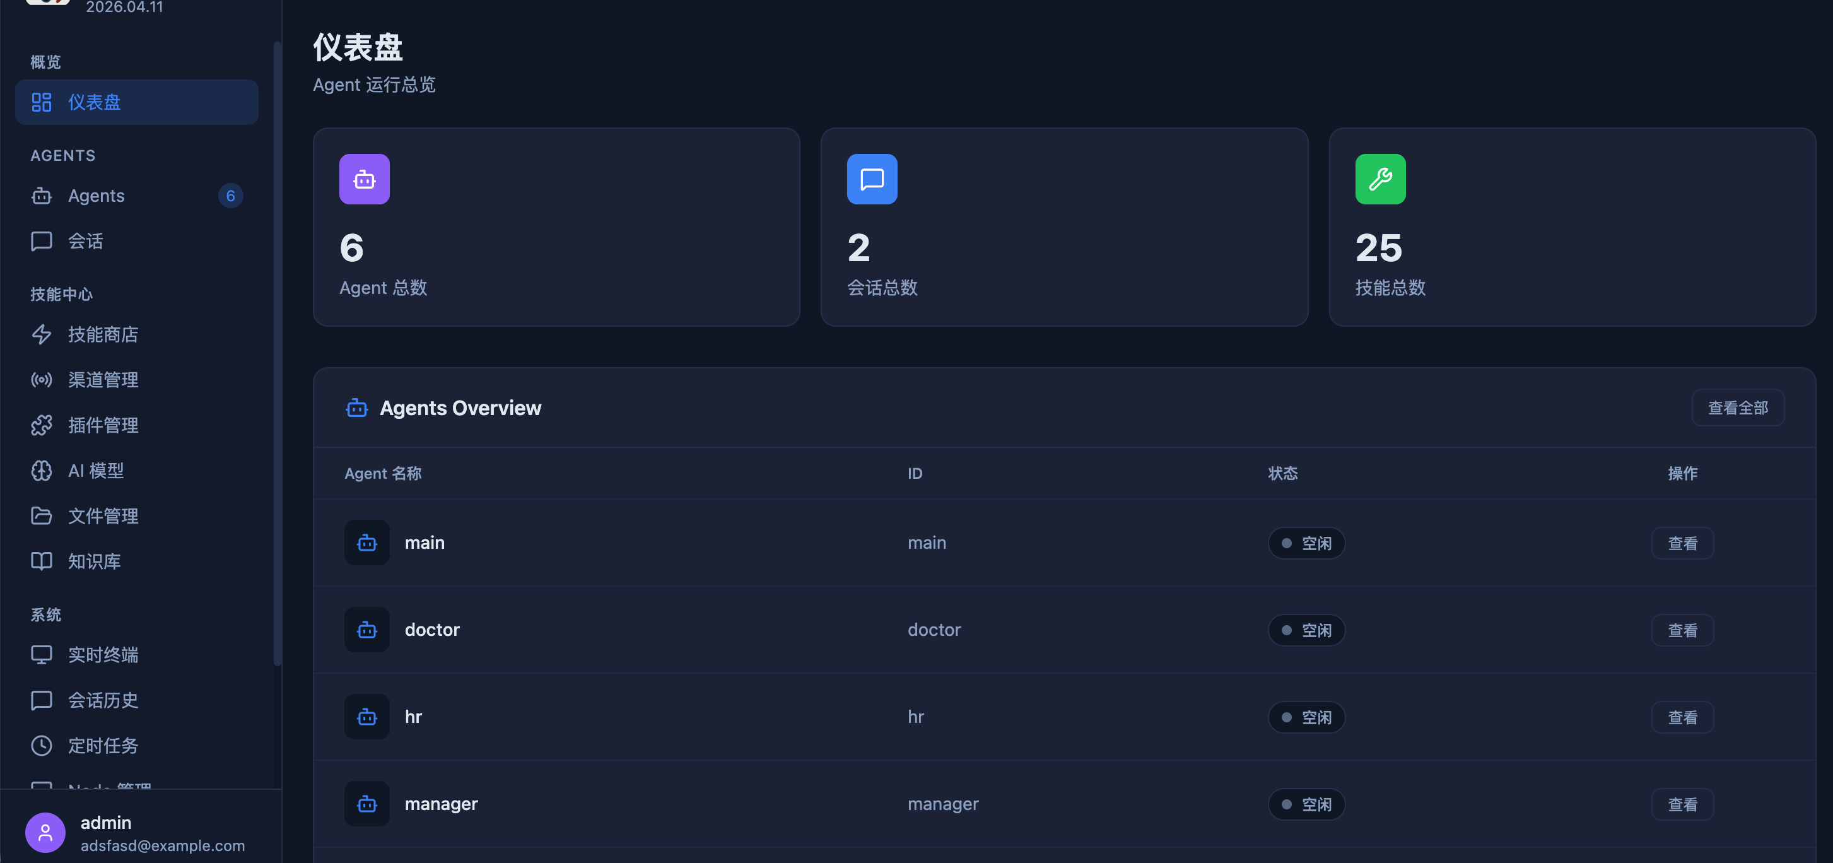Click the green 技能总数 wrench icon
This screenshot has width=1833, height=863.
[1379, 179]
